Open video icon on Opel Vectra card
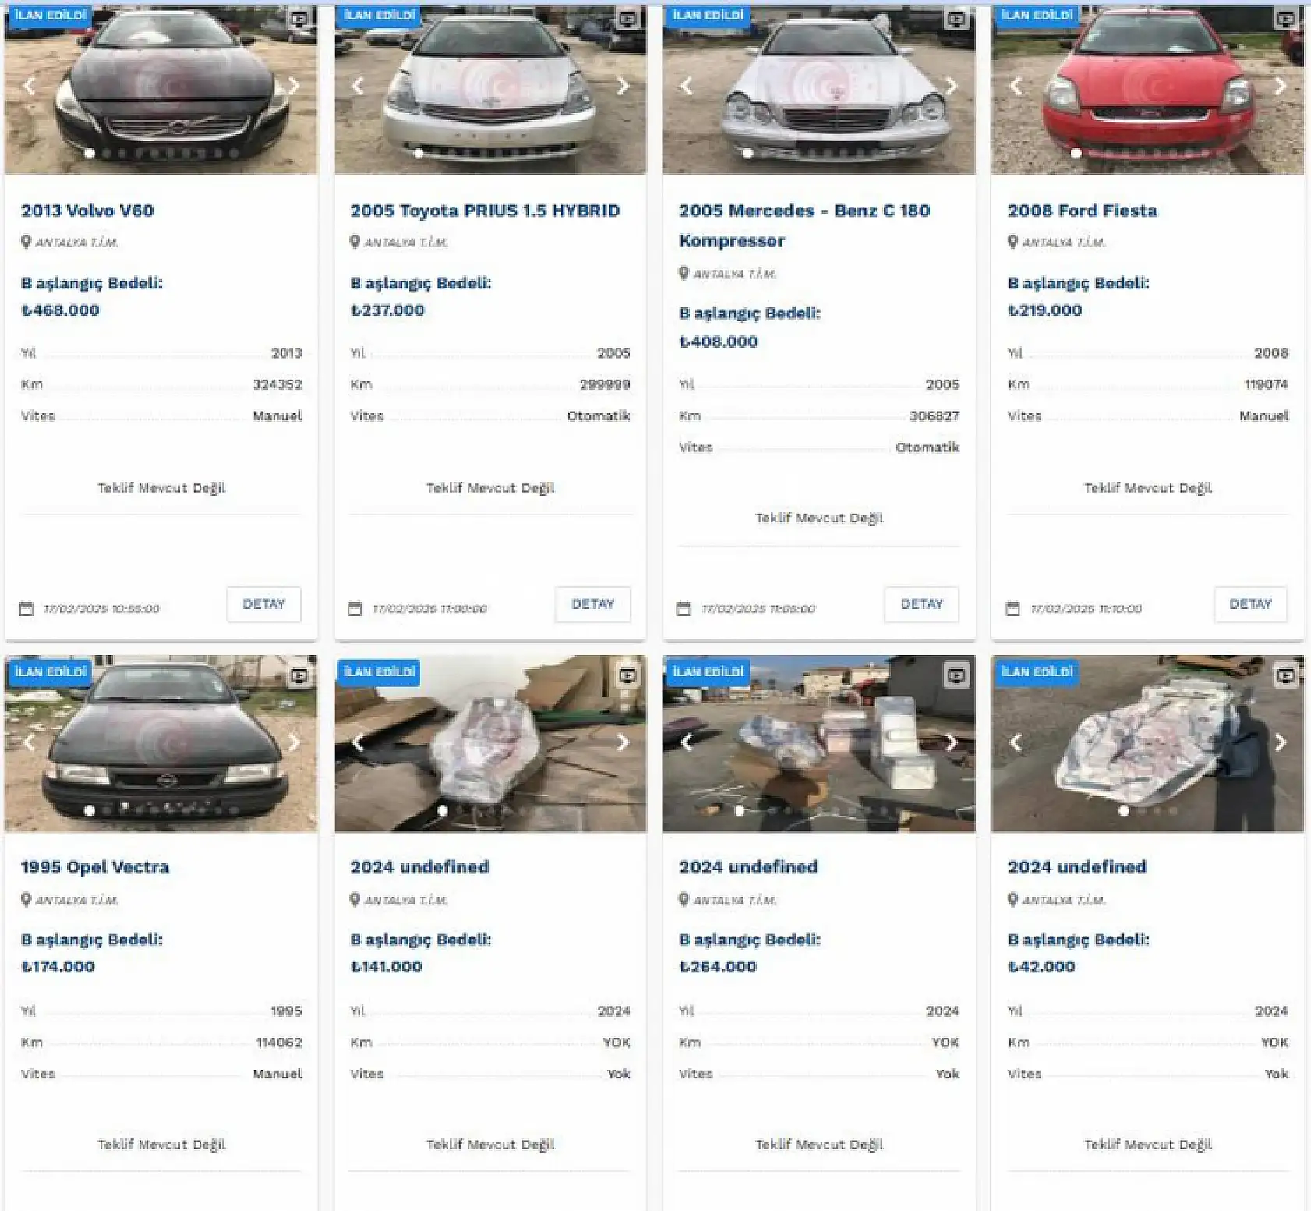The width and height of the screenshot is (1311, 1211). pos(299,676)
